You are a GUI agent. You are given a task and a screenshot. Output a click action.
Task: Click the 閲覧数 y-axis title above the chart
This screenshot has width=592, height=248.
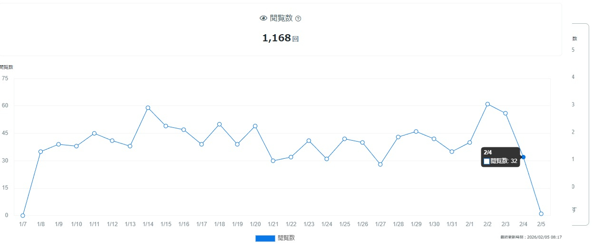click(x=7, y=67)
